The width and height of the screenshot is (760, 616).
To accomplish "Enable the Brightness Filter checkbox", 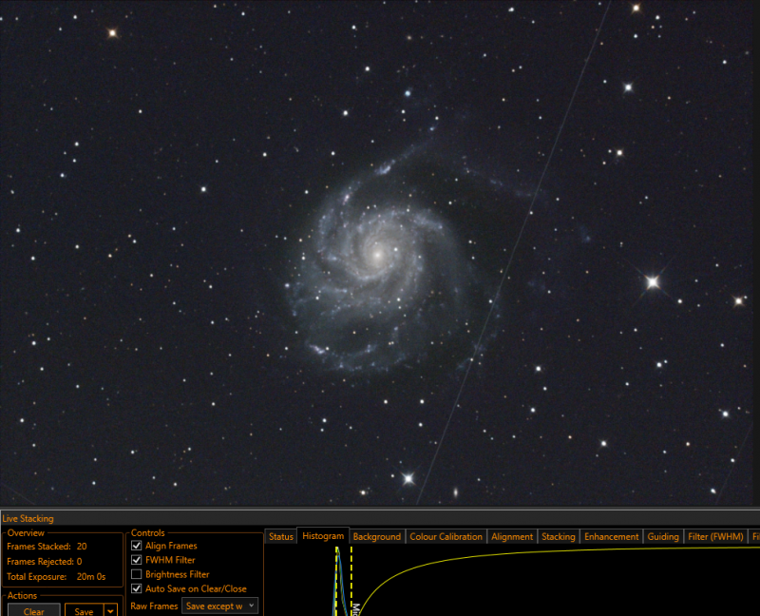I will 137,574.
